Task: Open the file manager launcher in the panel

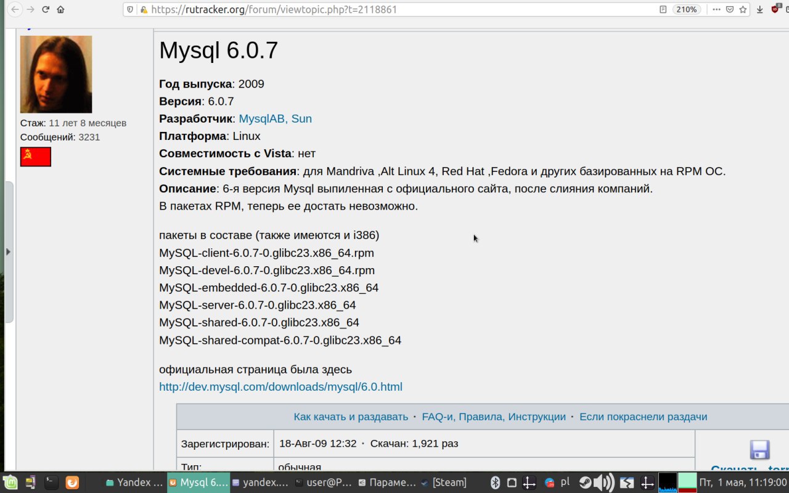Action: click(x=31, y=483)
